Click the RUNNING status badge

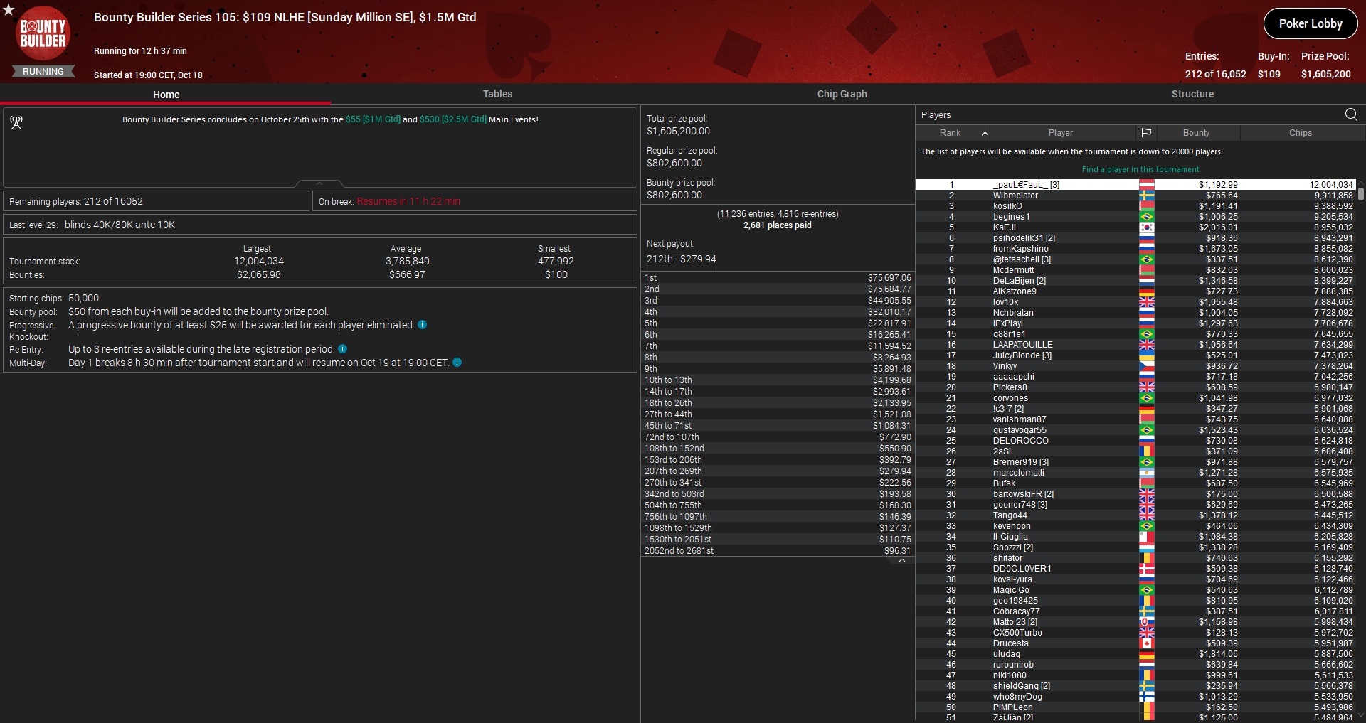(43, 71)
